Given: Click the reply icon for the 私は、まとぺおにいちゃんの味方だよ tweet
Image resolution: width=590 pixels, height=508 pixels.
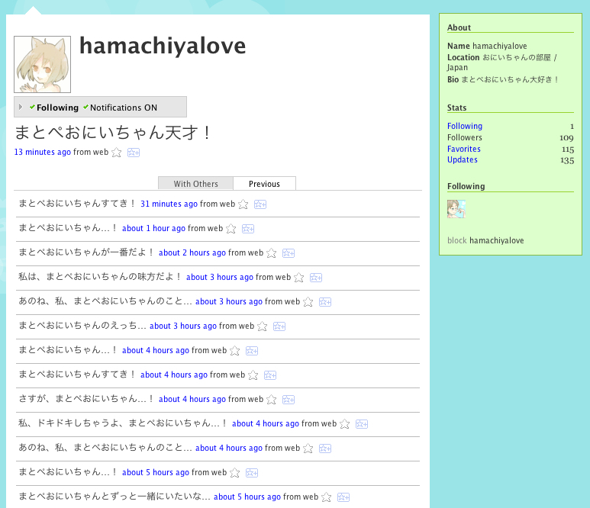Looking at the screenshot, I should tap(316, 278).
